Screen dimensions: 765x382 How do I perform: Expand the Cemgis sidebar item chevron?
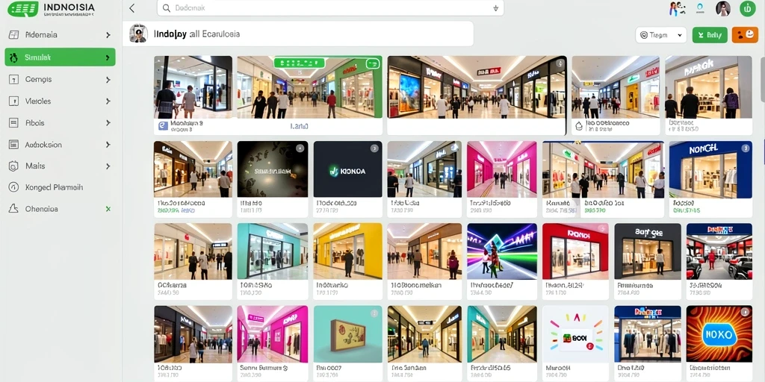tap(108, 79)
